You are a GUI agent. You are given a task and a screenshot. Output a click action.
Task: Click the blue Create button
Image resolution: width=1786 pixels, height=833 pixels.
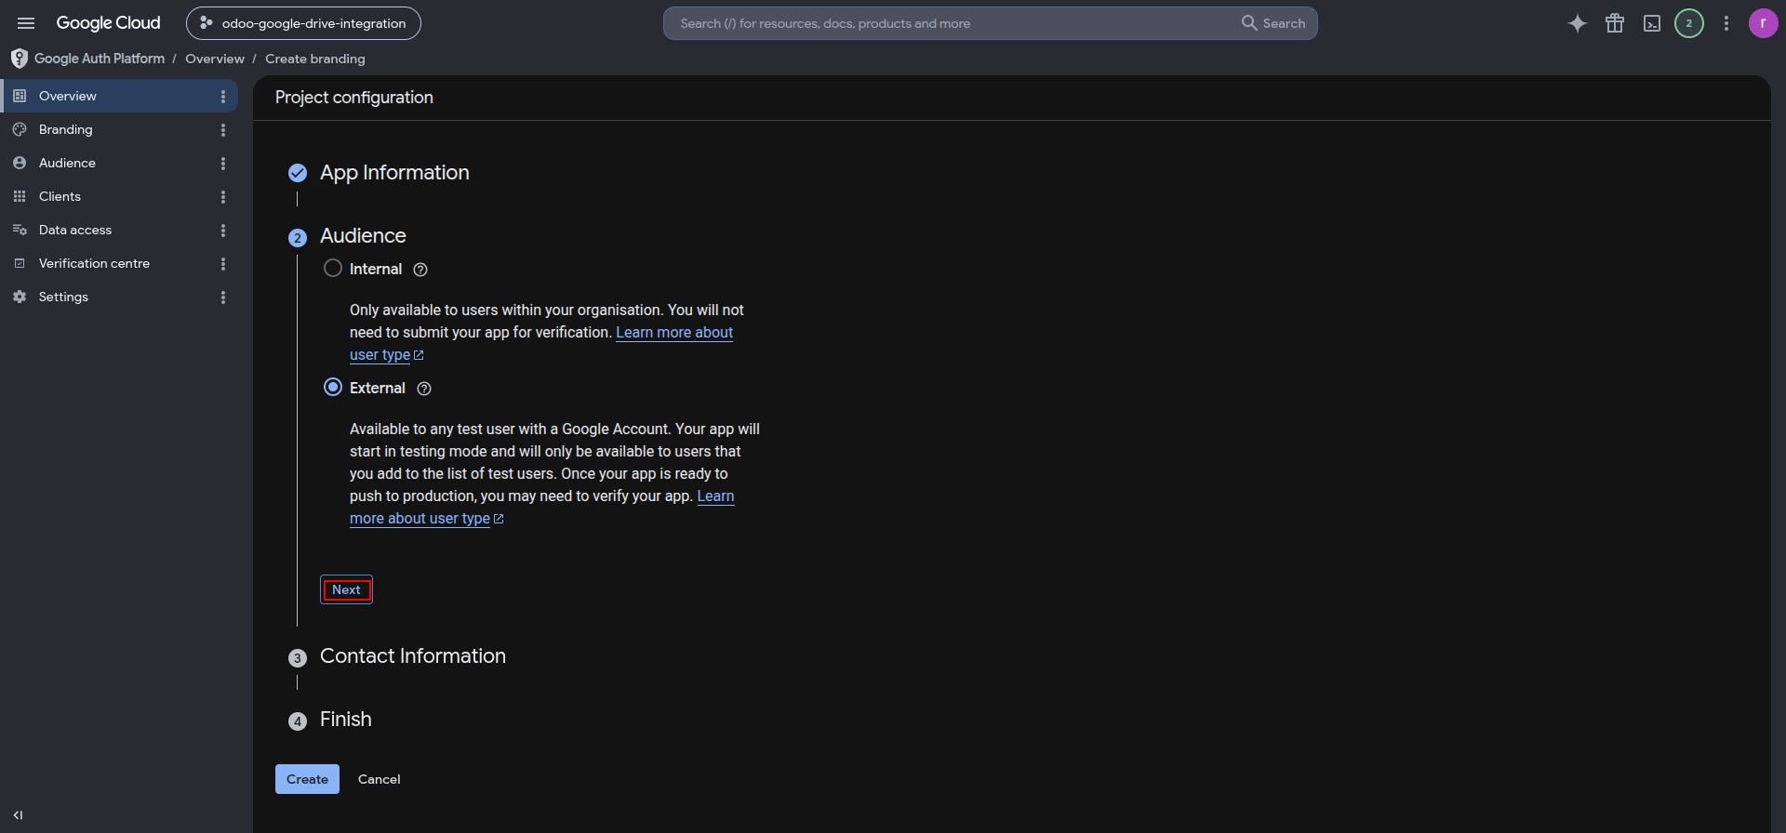point(307,779)
